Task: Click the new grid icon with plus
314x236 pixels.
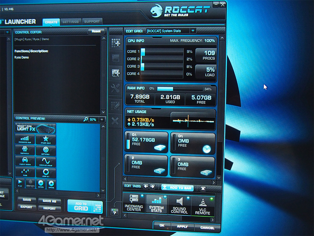Action: [x=116, y=43]
